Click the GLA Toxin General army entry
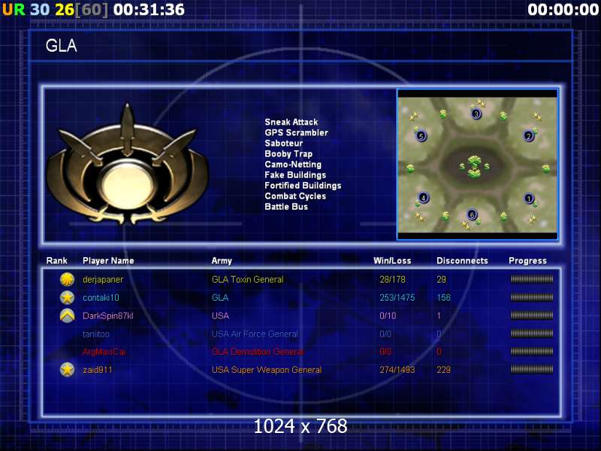 (248, 280)
